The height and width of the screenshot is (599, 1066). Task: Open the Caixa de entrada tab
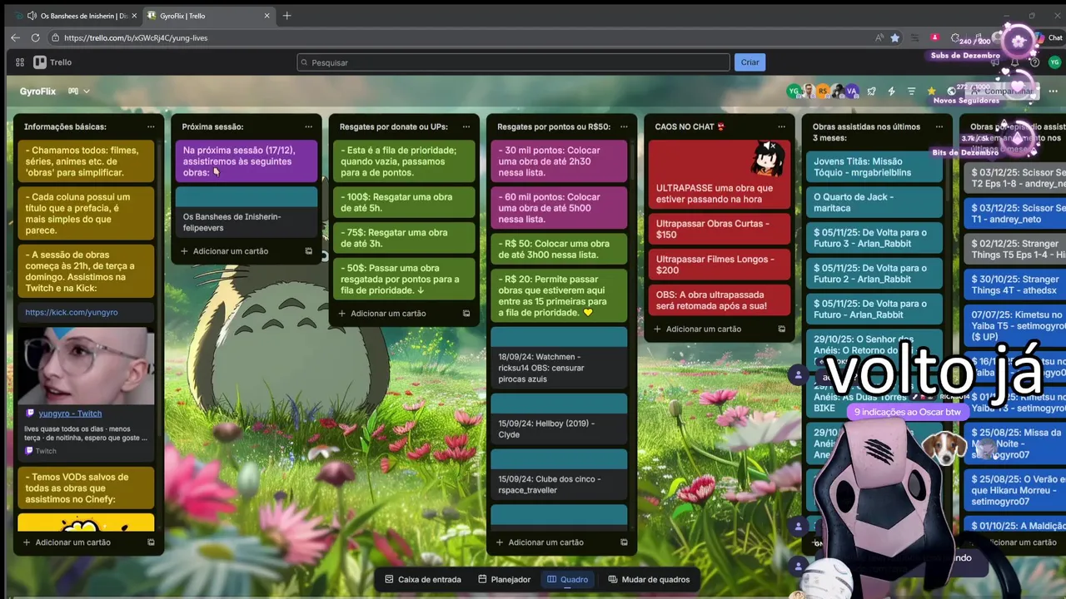[x=422, y=579]
